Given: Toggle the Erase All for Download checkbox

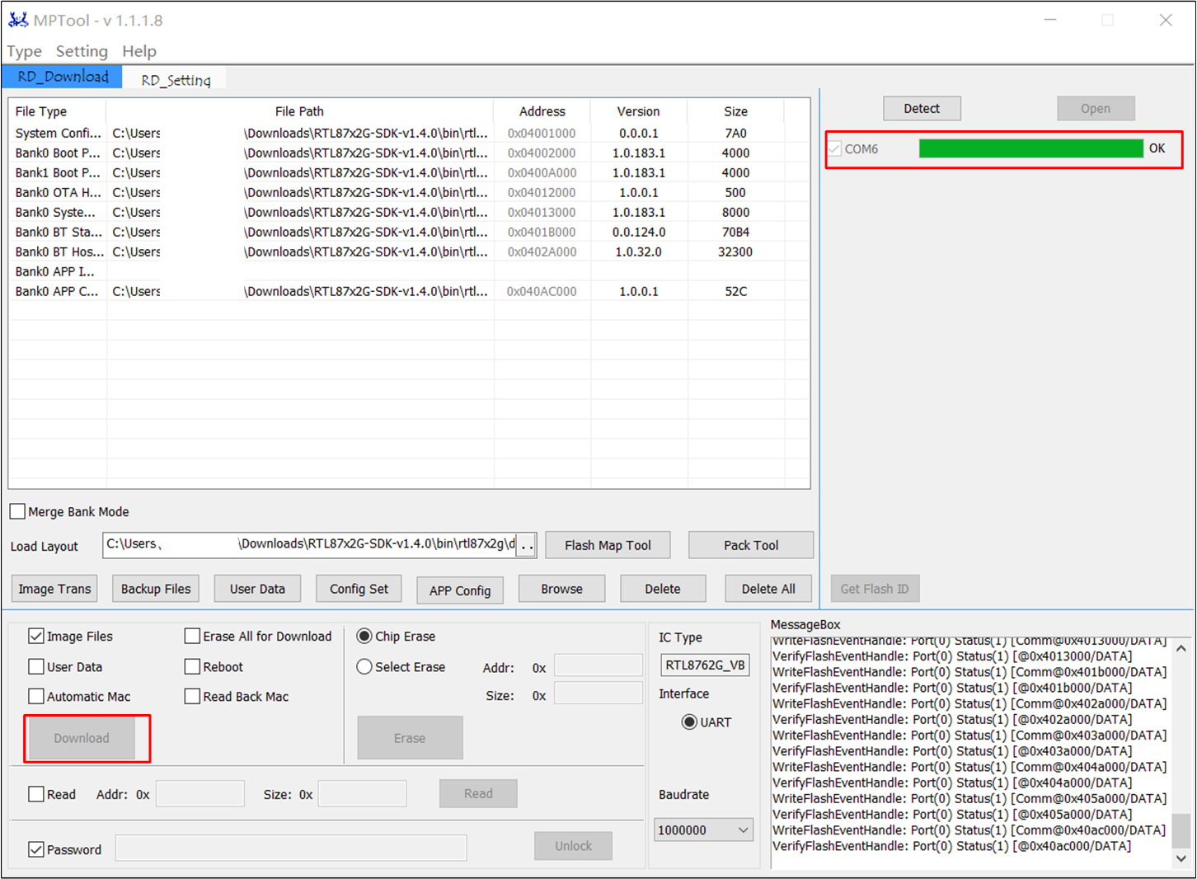Looking at the screenshot, I should [193, 637].
